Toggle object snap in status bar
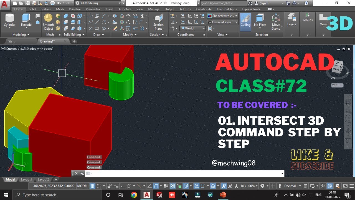Screen dimensions: 355x200 coord(156,186)
